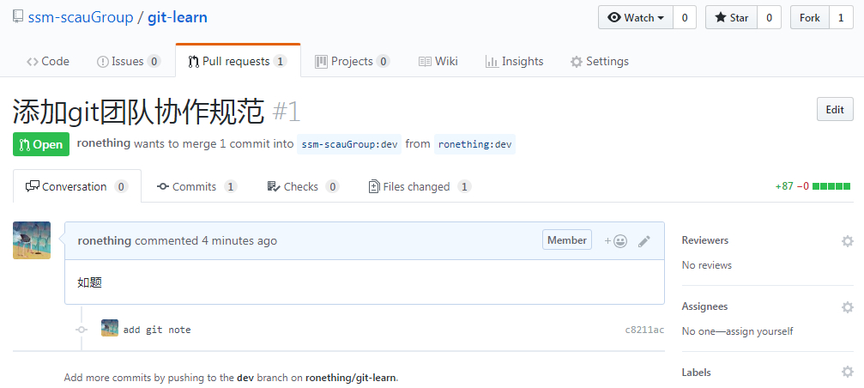Click small avatar next to add git note
This screenshot has width=864, height=388.
coord(110,328)
